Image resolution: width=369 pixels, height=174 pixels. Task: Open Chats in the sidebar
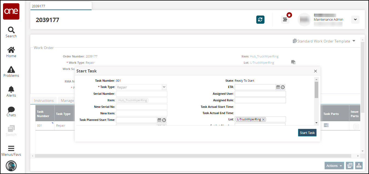coord(11,111)
